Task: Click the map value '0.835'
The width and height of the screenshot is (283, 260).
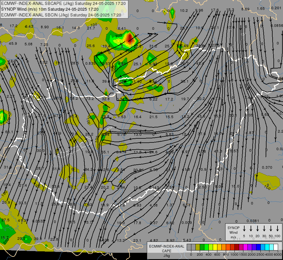Action: click(x=90, y=63)
